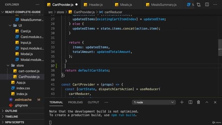Click CSS icon beside Modal.module.css
The height and width of the screenshot is (125, 222).
tap(17, 60)
